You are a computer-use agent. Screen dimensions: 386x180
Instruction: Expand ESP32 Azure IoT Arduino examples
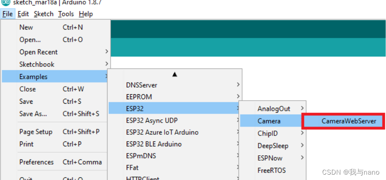pos(174,132)
